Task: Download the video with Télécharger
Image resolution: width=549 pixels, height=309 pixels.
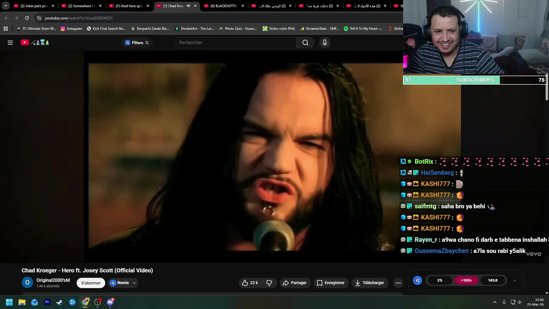Action: pyautogui.click(x=369, y=283)
